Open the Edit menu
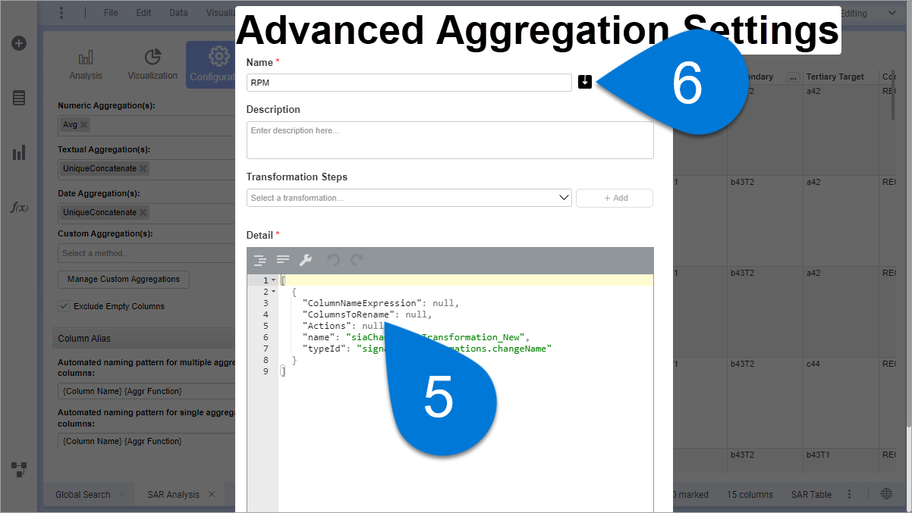The image size is (912, 513). click(x=143, y=13)
